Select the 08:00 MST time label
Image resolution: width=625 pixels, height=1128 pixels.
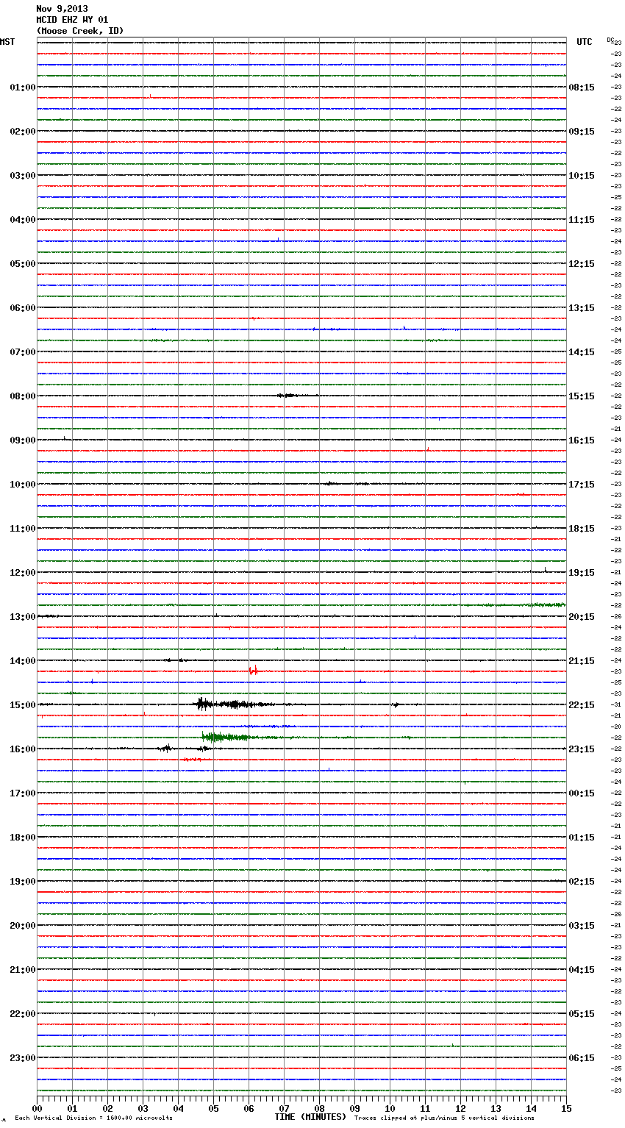22,396
